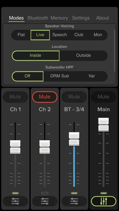Toggle the Main mixer faders view icon
The image size is (119, 211).
click(x=104, y=201)
